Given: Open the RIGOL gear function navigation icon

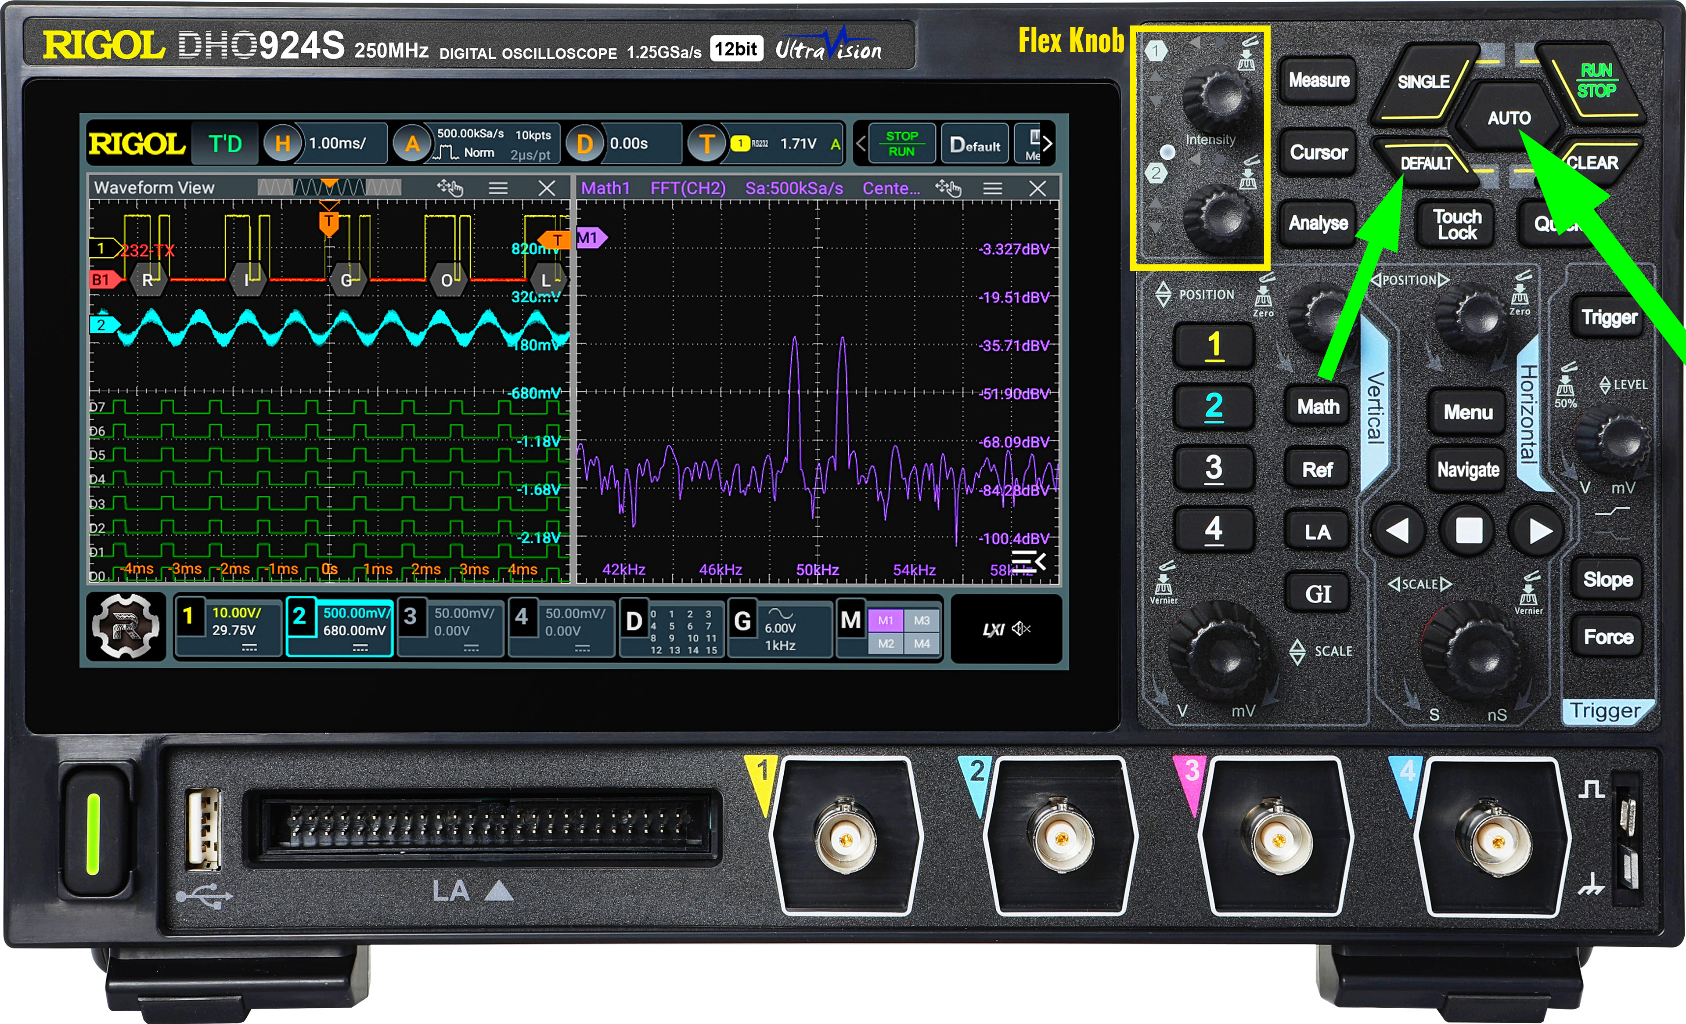Looking at the screenshot, I should pyautogui.click(x=126, y=626).
